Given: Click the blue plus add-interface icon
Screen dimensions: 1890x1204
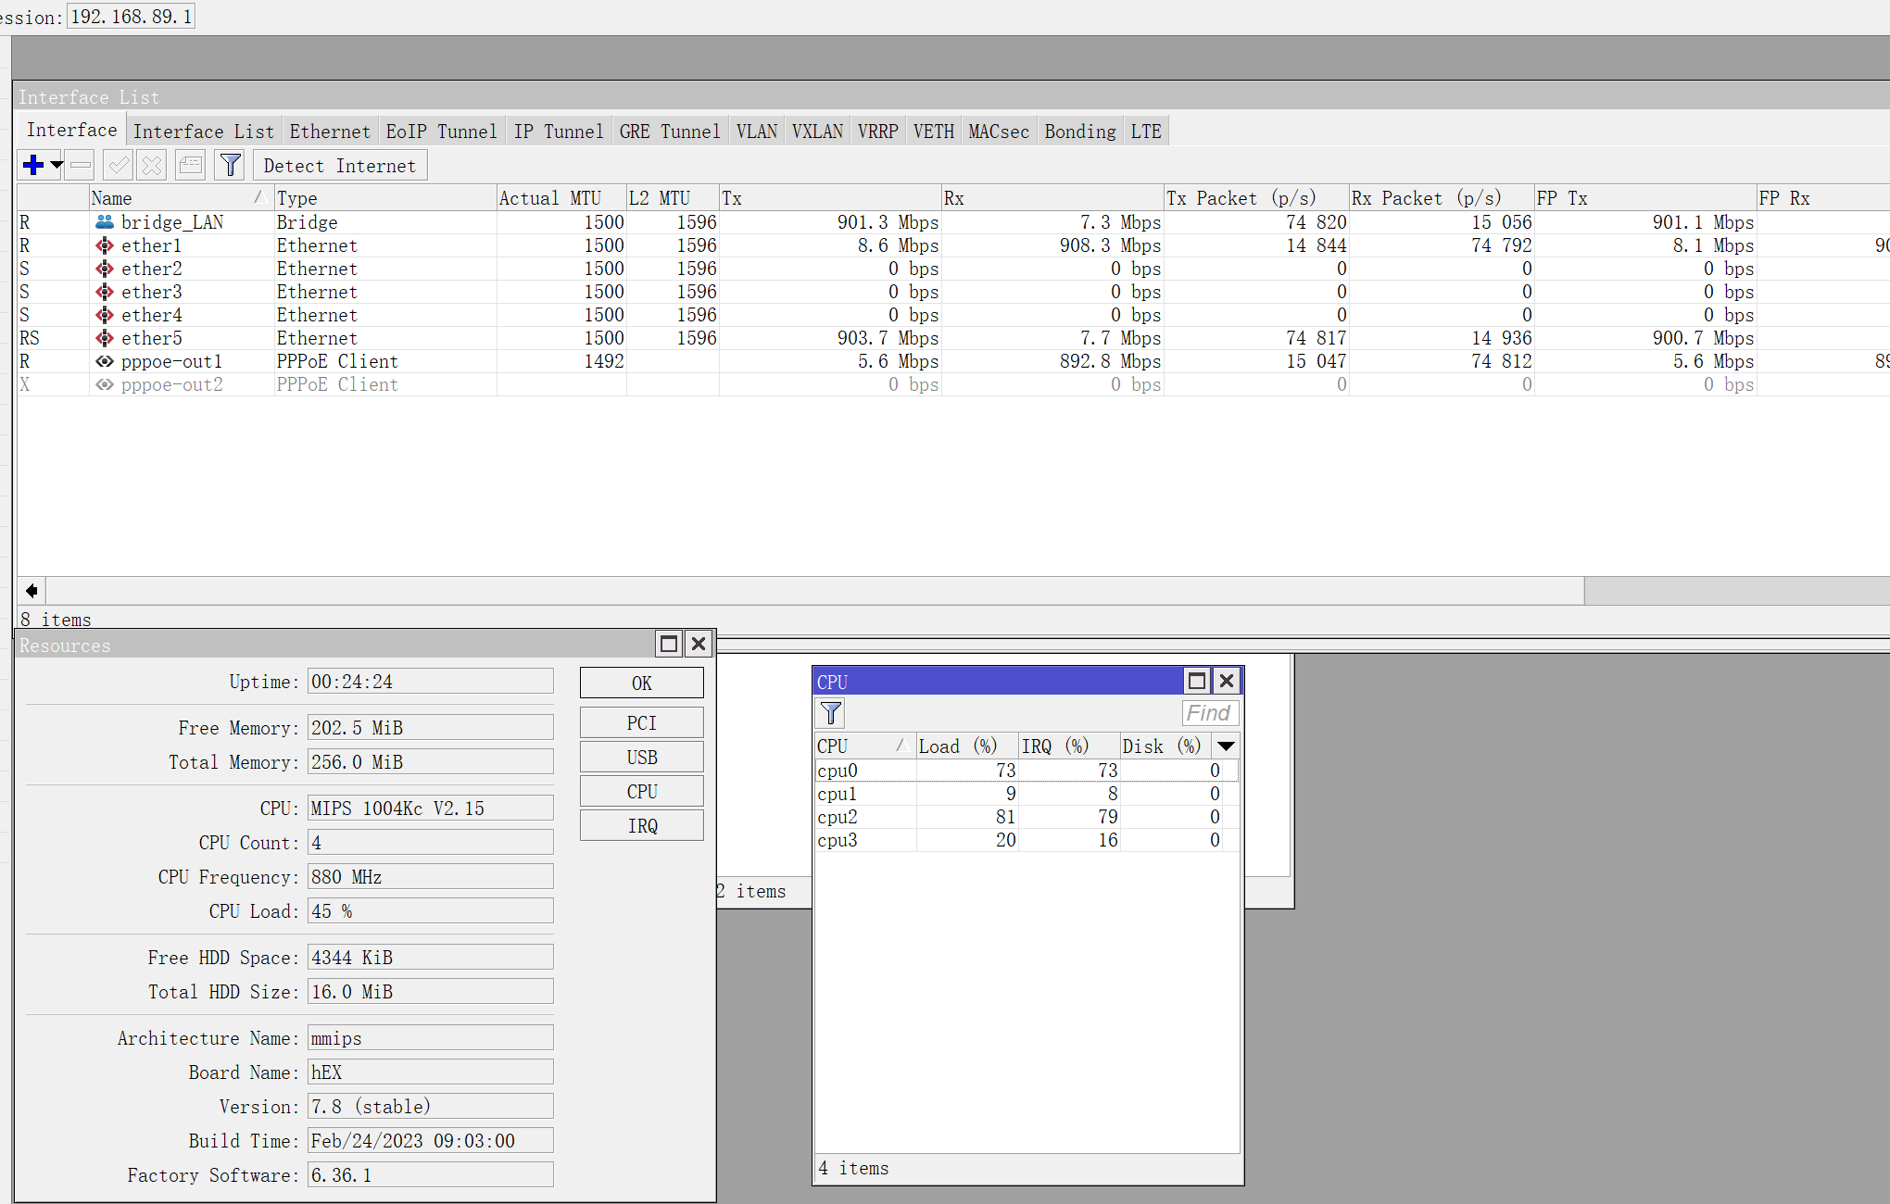Looking at the screenshot, I should (x=33, y=166).
